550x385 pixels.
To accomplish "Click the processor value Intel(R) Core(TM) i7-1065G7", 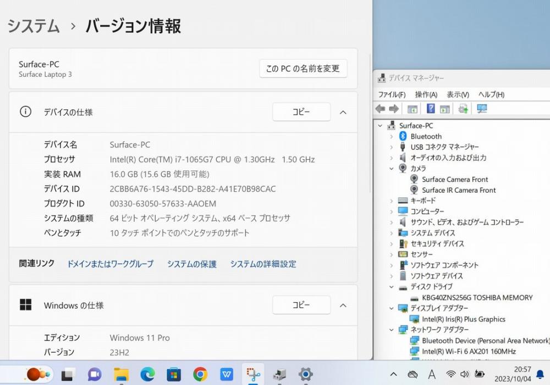I will [x=212, y=160].
